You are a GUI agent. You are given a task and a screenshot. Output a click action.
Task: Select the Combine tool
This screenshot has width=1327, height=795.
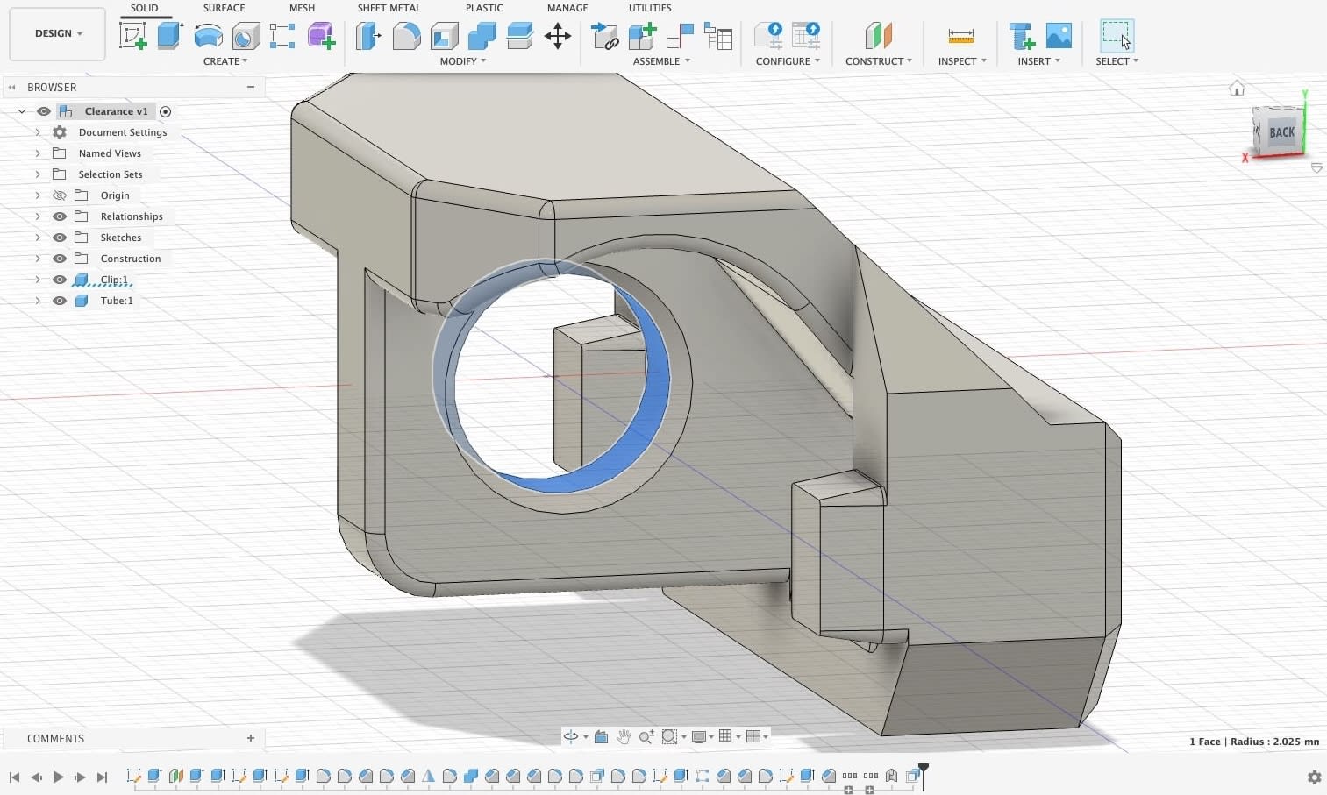[x=482, y=36]
